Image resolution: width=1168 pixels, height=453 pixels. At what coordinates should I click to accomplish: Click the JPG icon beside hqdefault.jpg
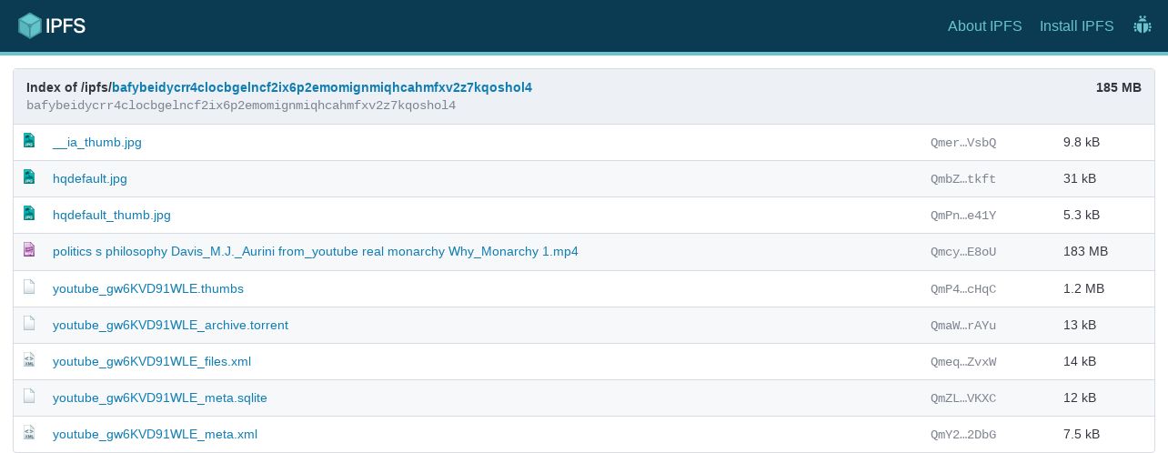pos(29,177)
